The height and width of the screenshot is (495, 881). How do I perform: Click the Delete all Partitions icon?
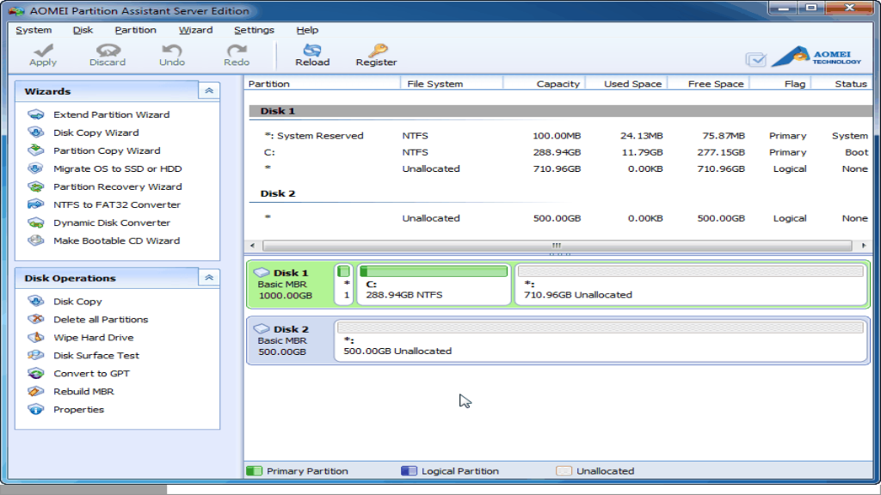36,320
